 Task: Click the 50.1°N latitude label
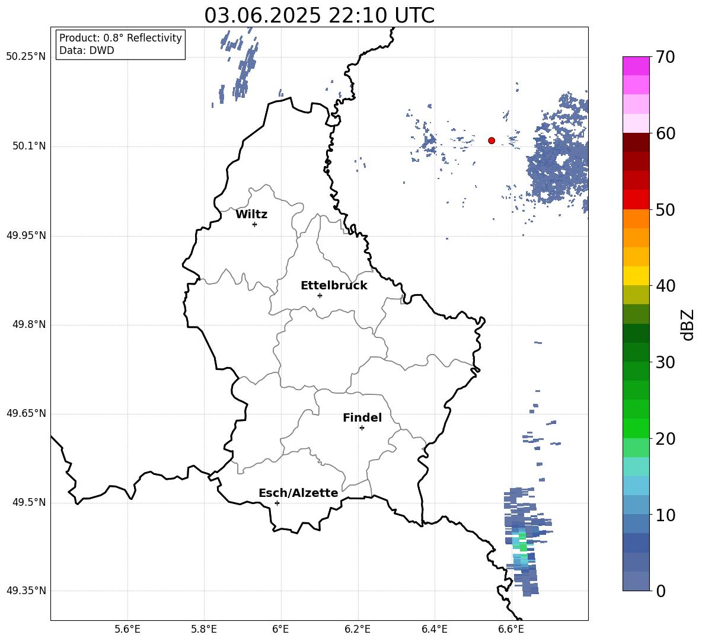(29, 146)
